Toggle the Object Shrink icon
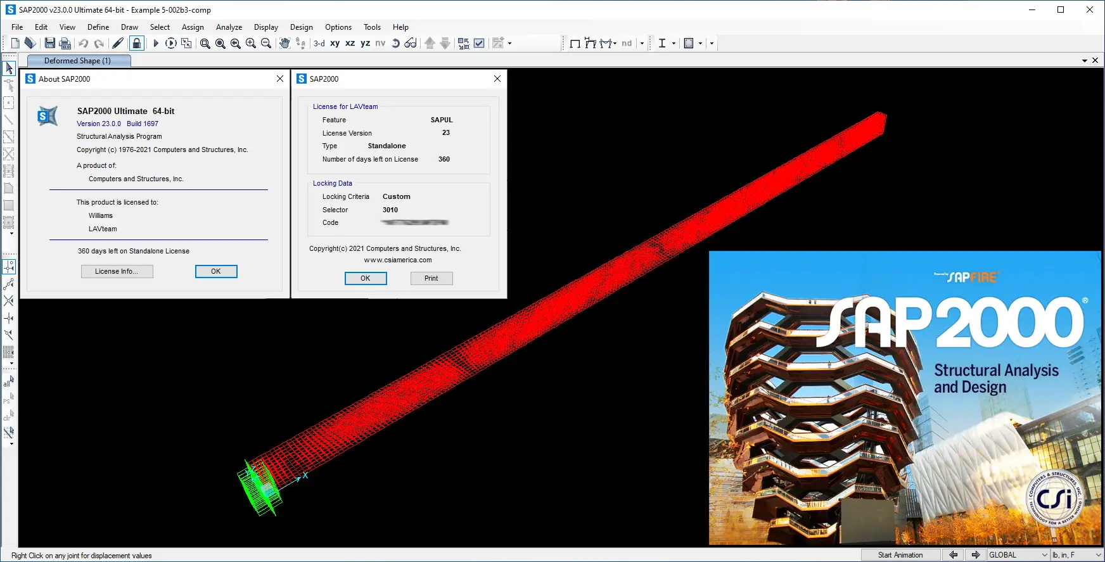The width and height of the screenshot is (1105, 562). tap(464, 43)
